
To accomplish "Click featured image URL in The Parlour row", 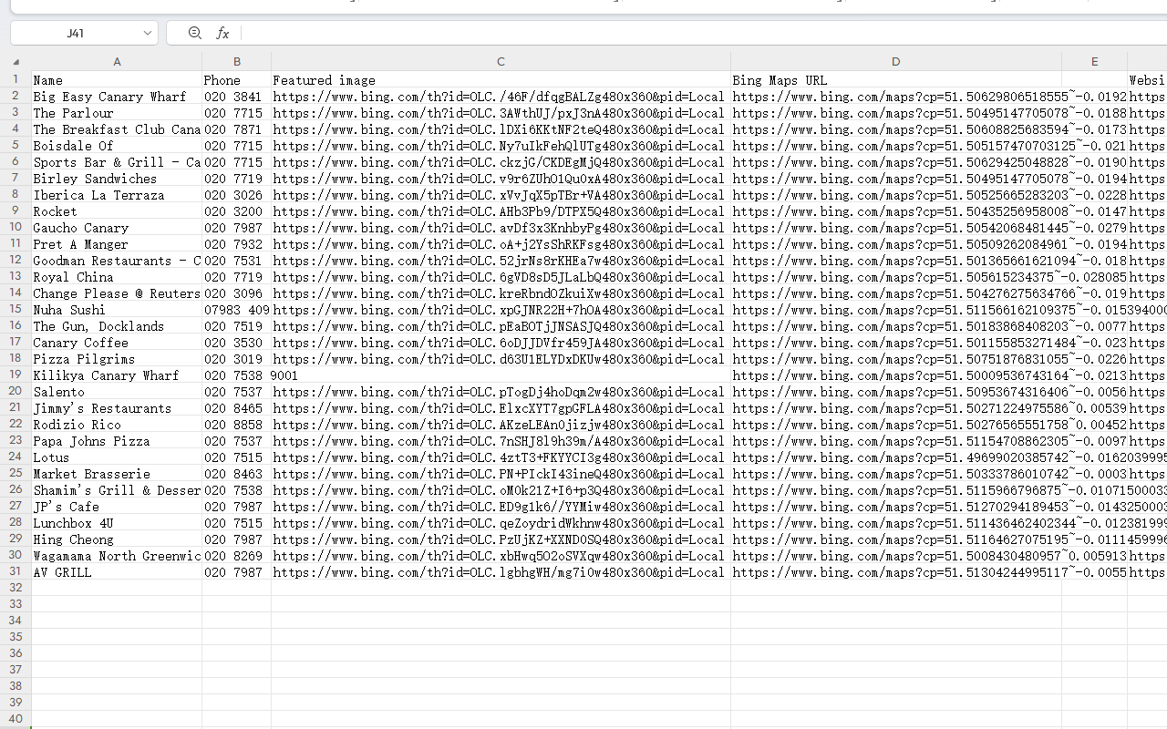I will point(501,113).
